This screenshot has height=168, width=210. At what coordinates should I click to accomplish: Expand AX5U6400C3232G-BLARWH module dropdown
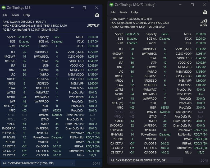pyautogui.click(x=145, y=160)
